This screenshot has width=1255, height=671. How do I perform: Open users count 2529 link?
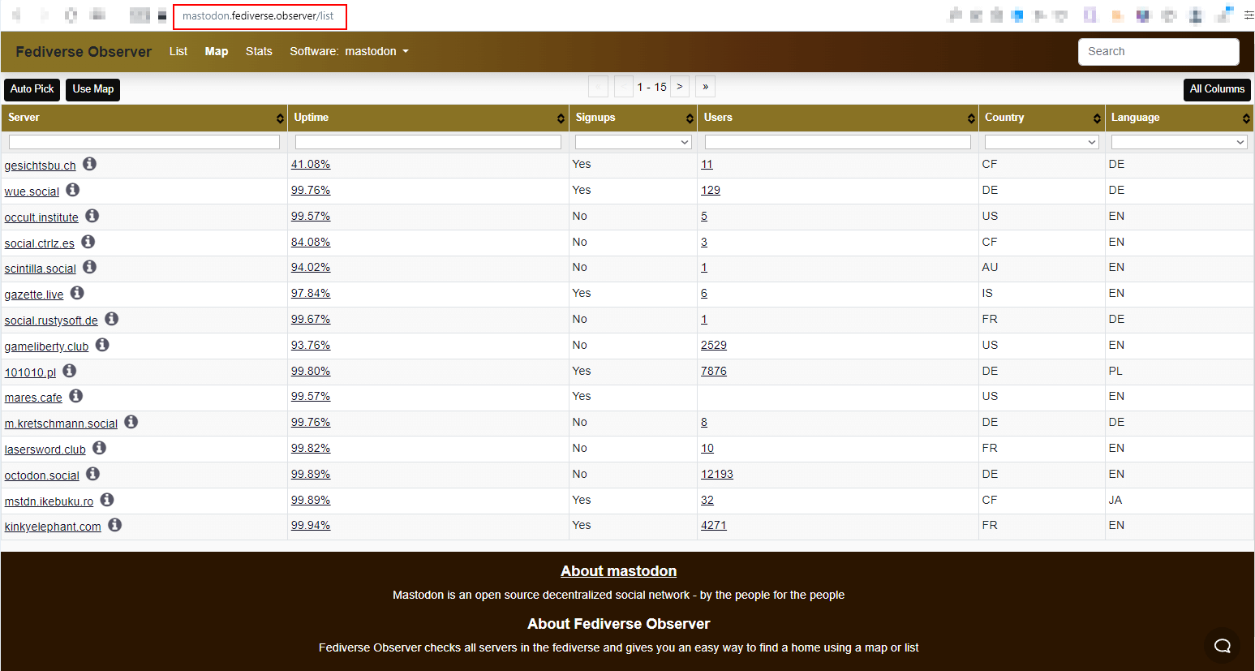tap(714, 345)
